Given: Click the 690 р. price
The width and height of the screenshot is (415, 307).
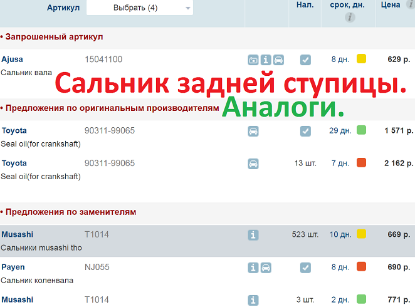Looking at the screenshot, I should point(399,267).
